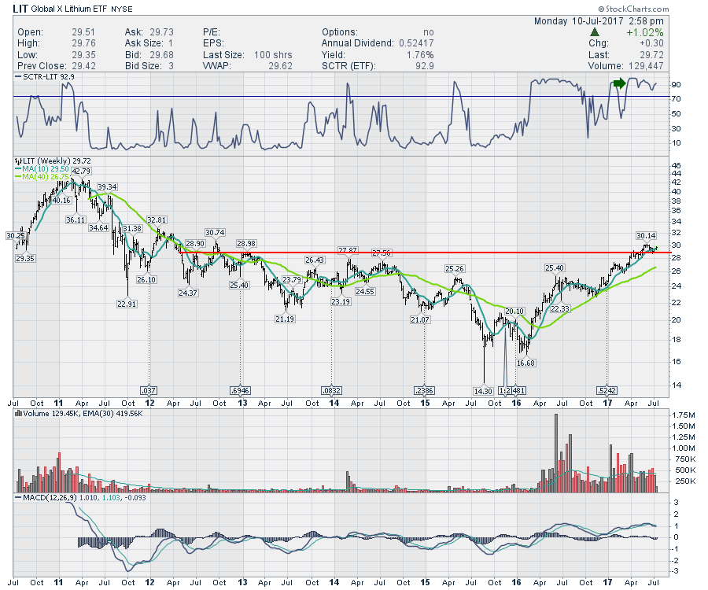Click the 22.91 low price label
This screenshot has height=590, width=708.
coord(127,304)
